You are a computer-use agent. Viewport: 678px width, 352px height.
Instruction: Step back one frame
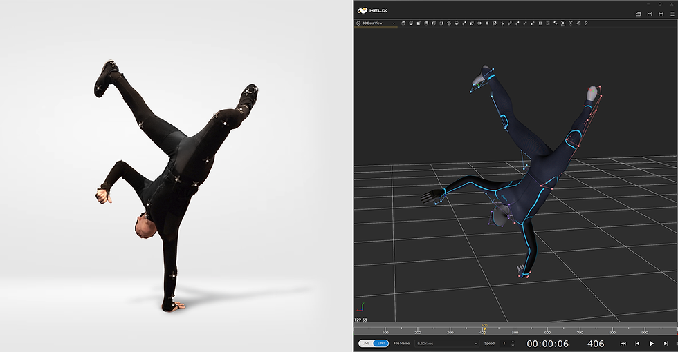click(x=637, y=344)
